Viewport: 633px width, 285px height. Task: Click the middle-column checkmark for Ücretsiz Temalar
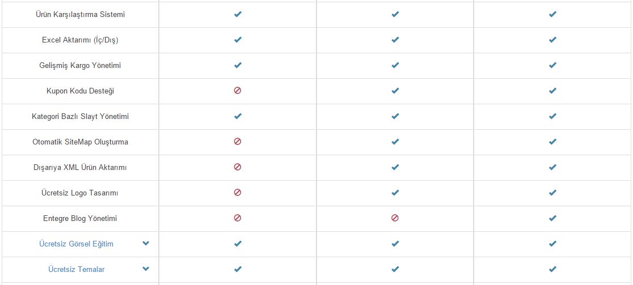pos(395,269)
